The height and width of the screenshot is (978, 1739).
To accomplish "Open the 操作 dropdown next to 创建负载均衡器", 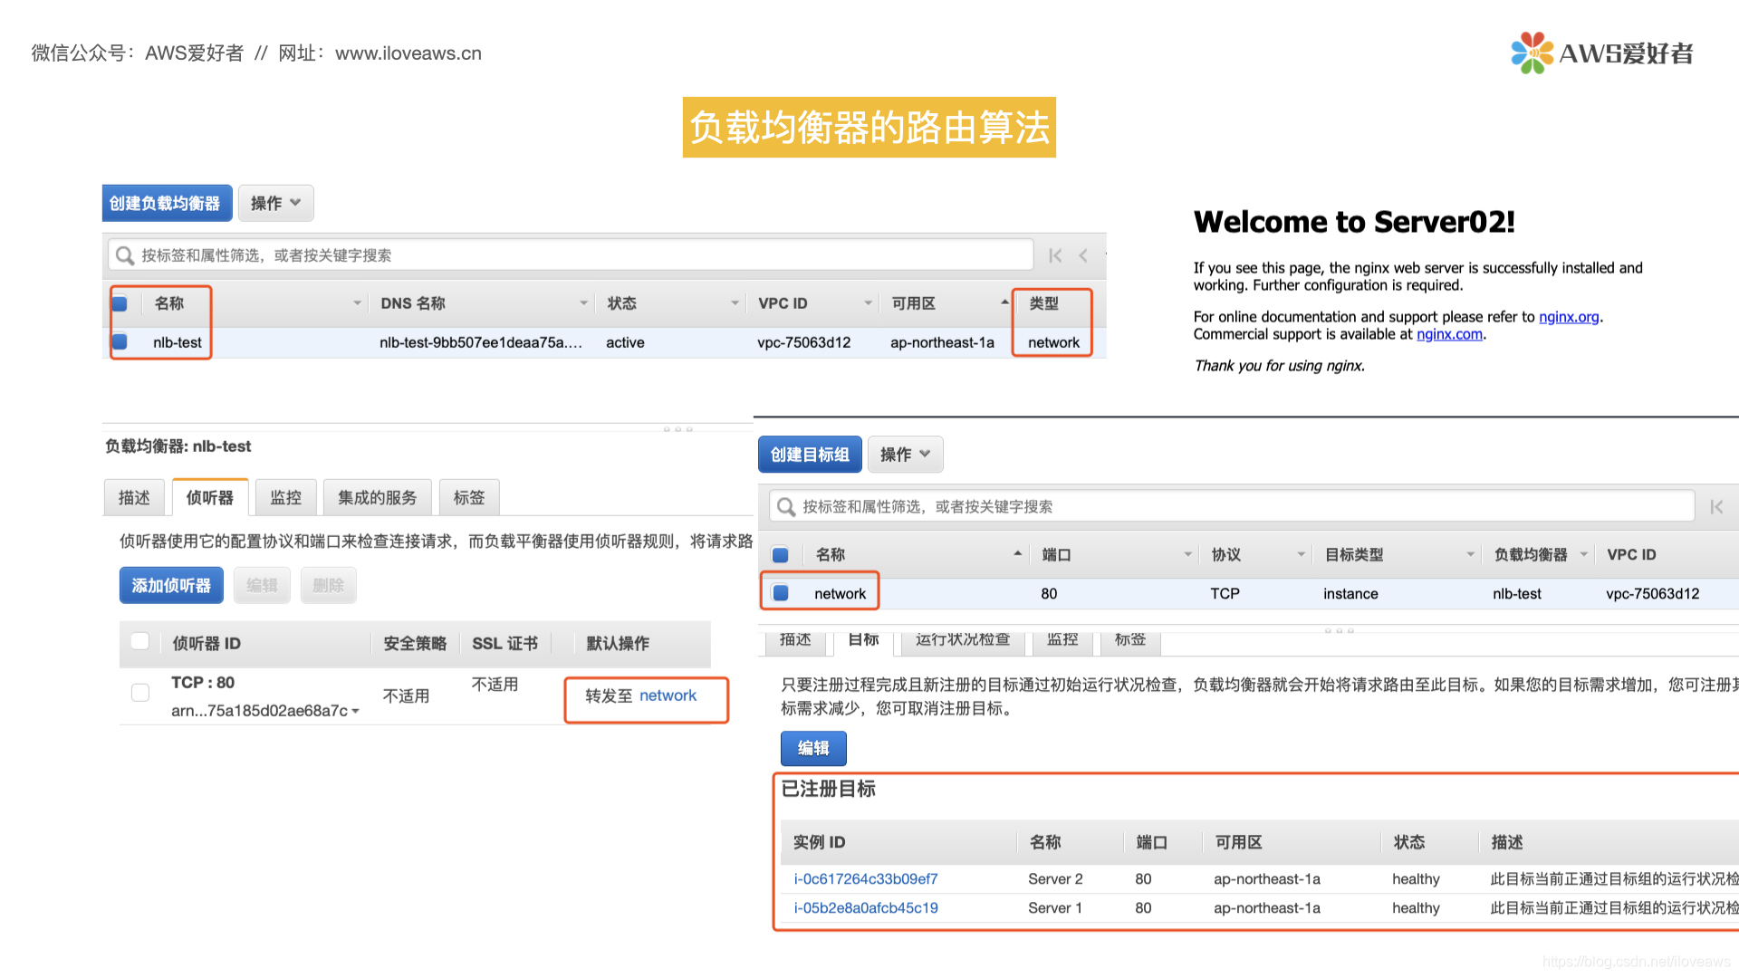I will coord(276,204).
